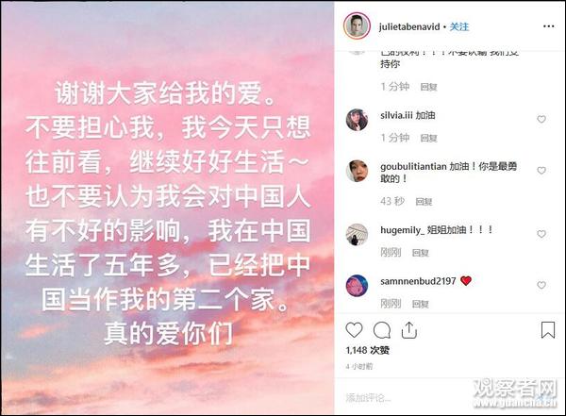Like samnnenbud2197's comment heart
Viewport: 566px width, 416px height.
(x=541, y=285)
